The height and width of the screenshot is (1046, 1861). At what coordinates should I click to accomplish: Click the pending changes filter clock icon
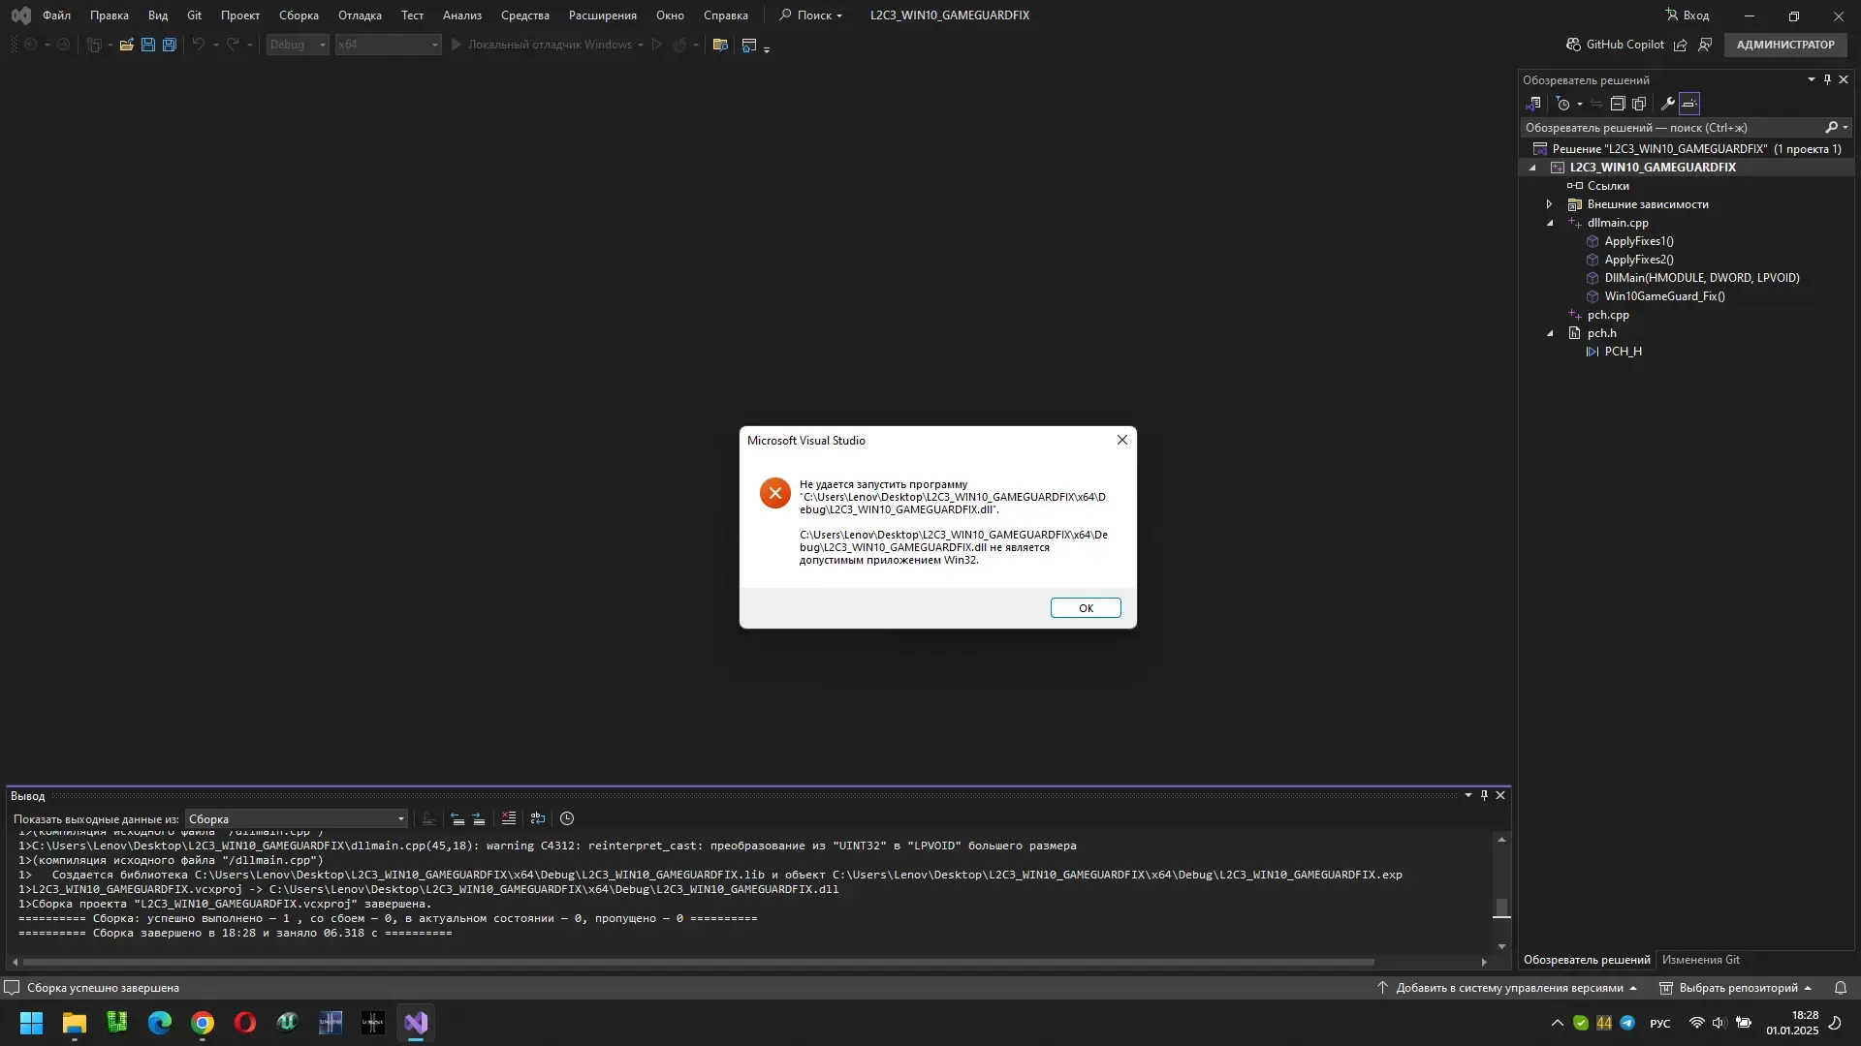coord(1562,104)
